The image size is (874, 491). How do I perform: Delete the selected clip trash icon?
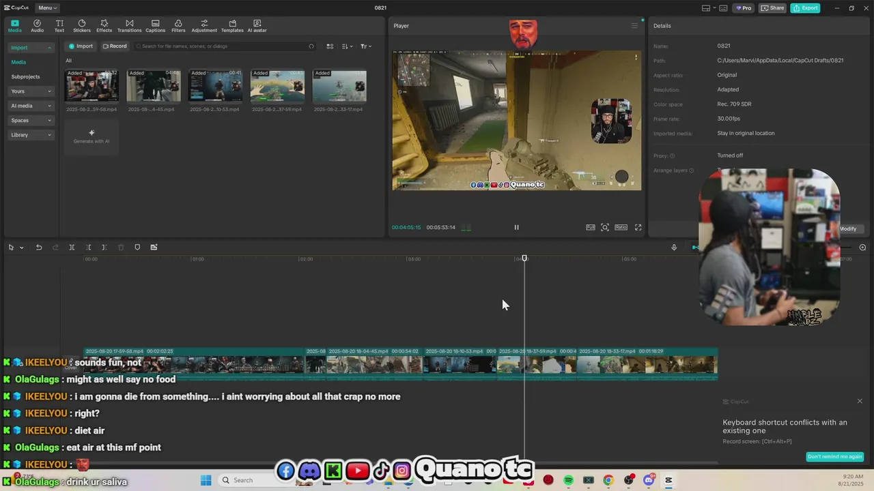121,248
